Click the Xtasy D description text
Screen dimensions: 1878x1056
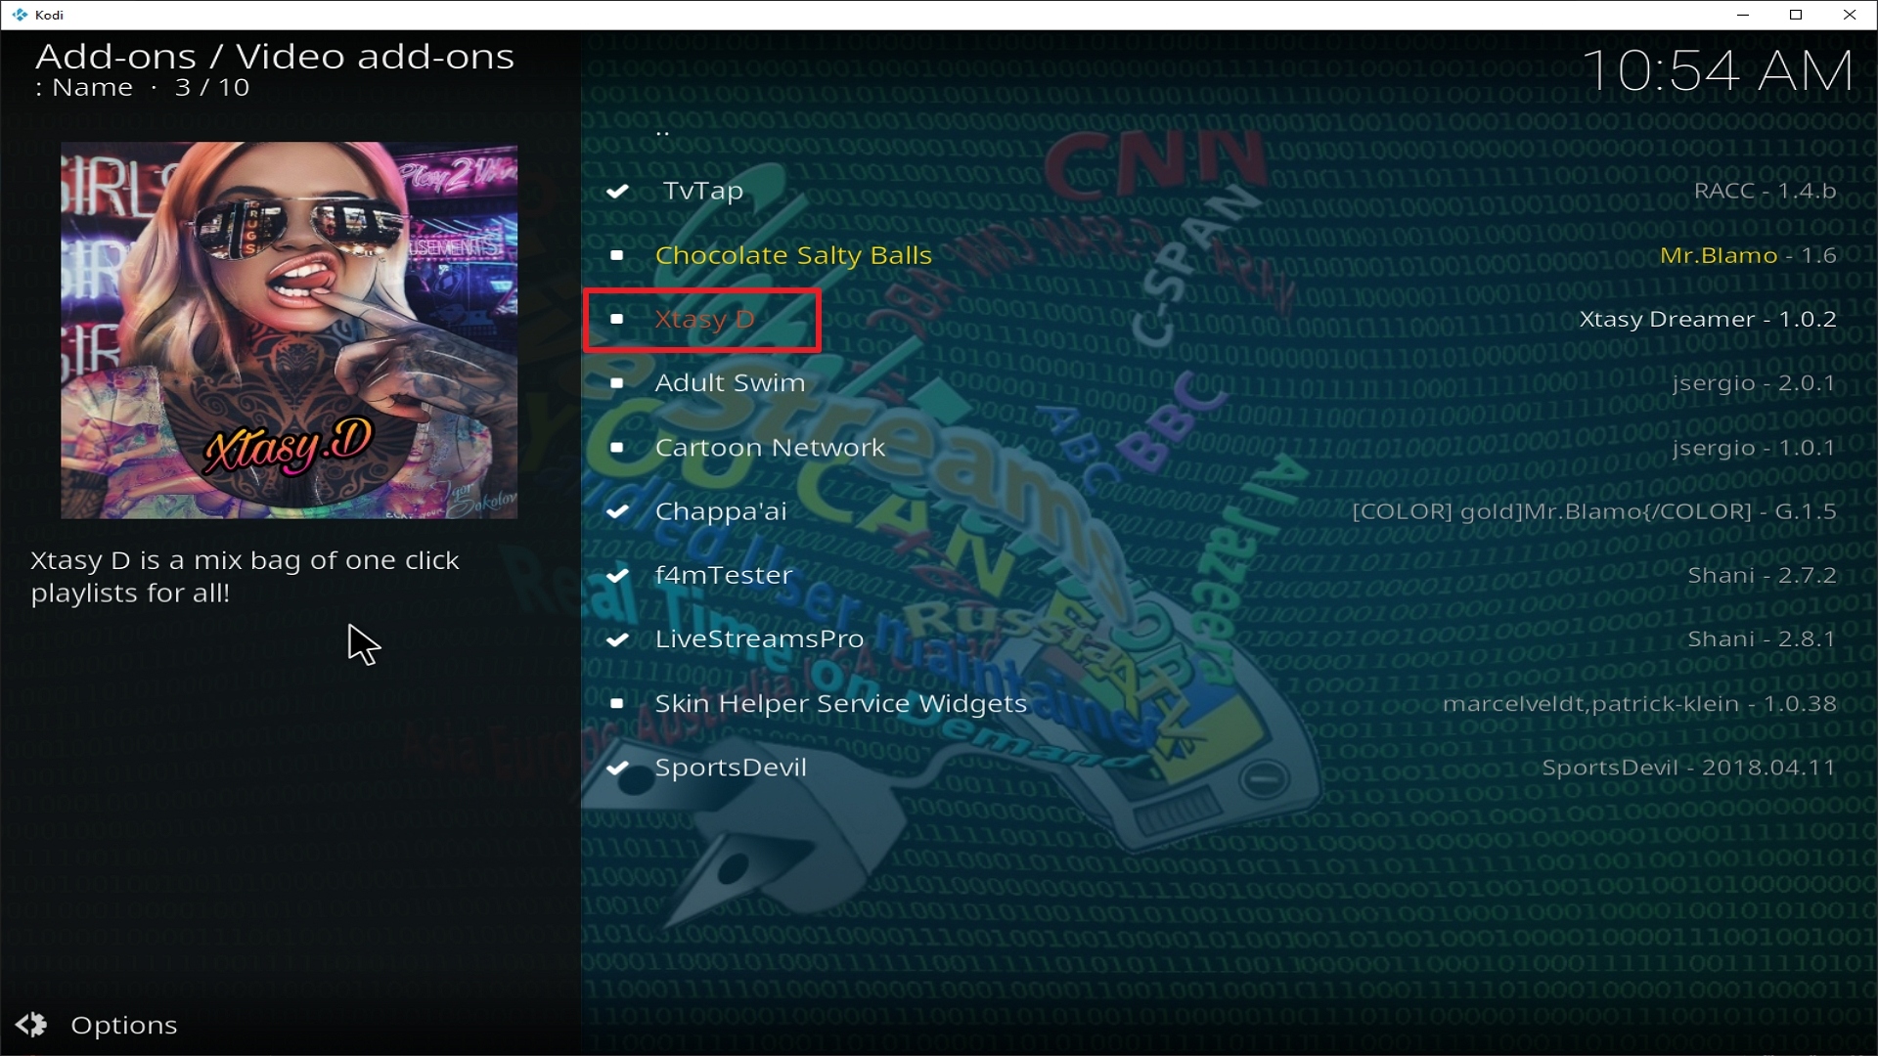[x=245, y=577]
